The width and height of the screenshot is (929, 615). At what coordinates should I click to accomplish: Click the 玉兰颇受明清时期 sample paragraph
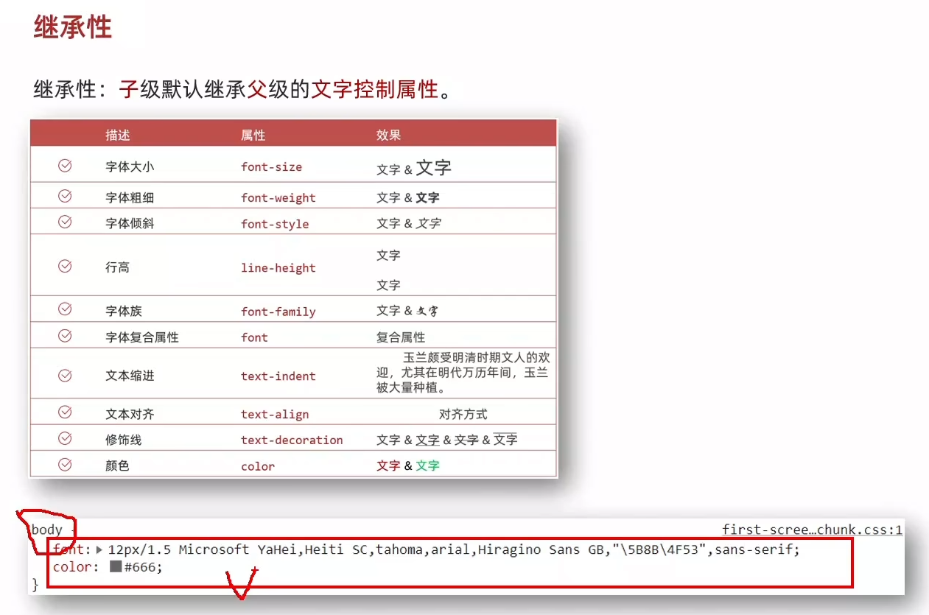click(463, 373)
